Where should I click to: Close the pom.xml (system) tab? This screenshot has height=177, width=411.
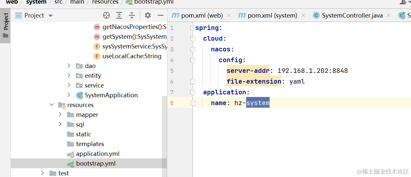click(303, 15)
